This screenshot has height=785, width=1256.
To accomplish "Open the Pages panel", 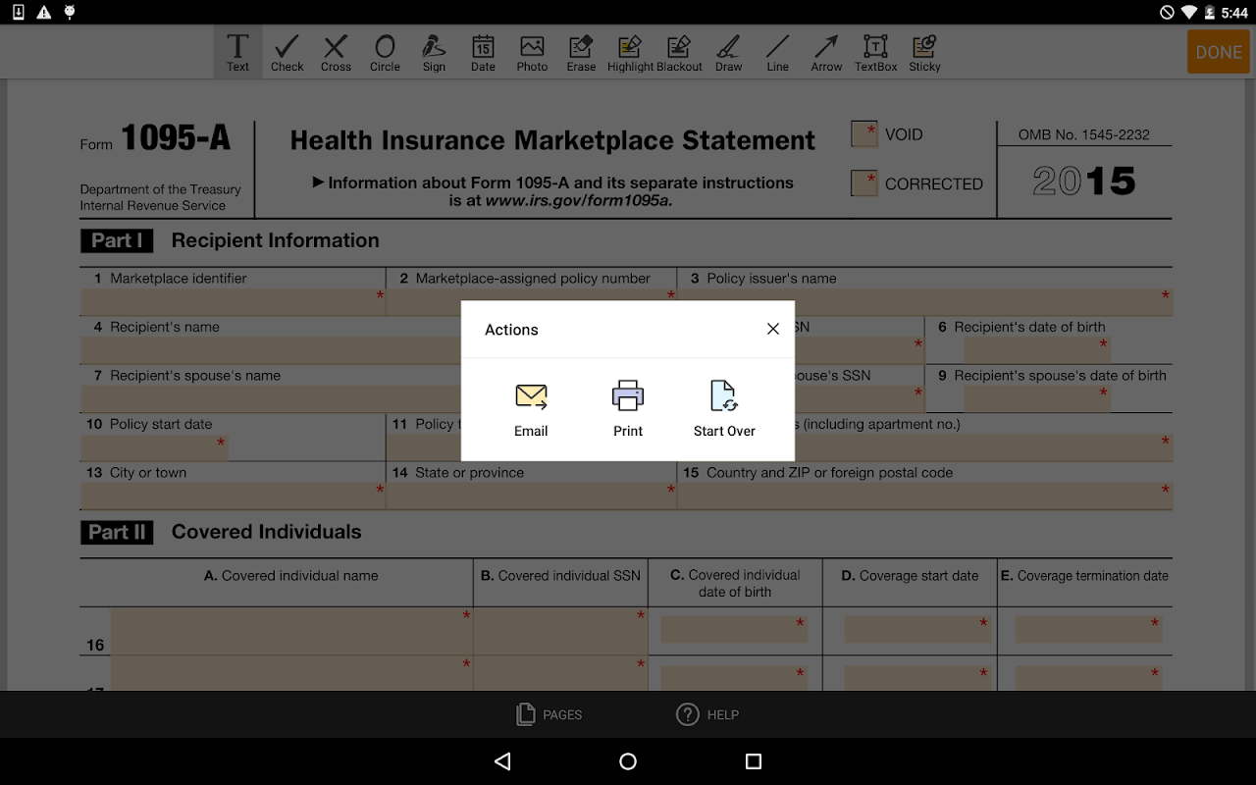I will point(549,714).
